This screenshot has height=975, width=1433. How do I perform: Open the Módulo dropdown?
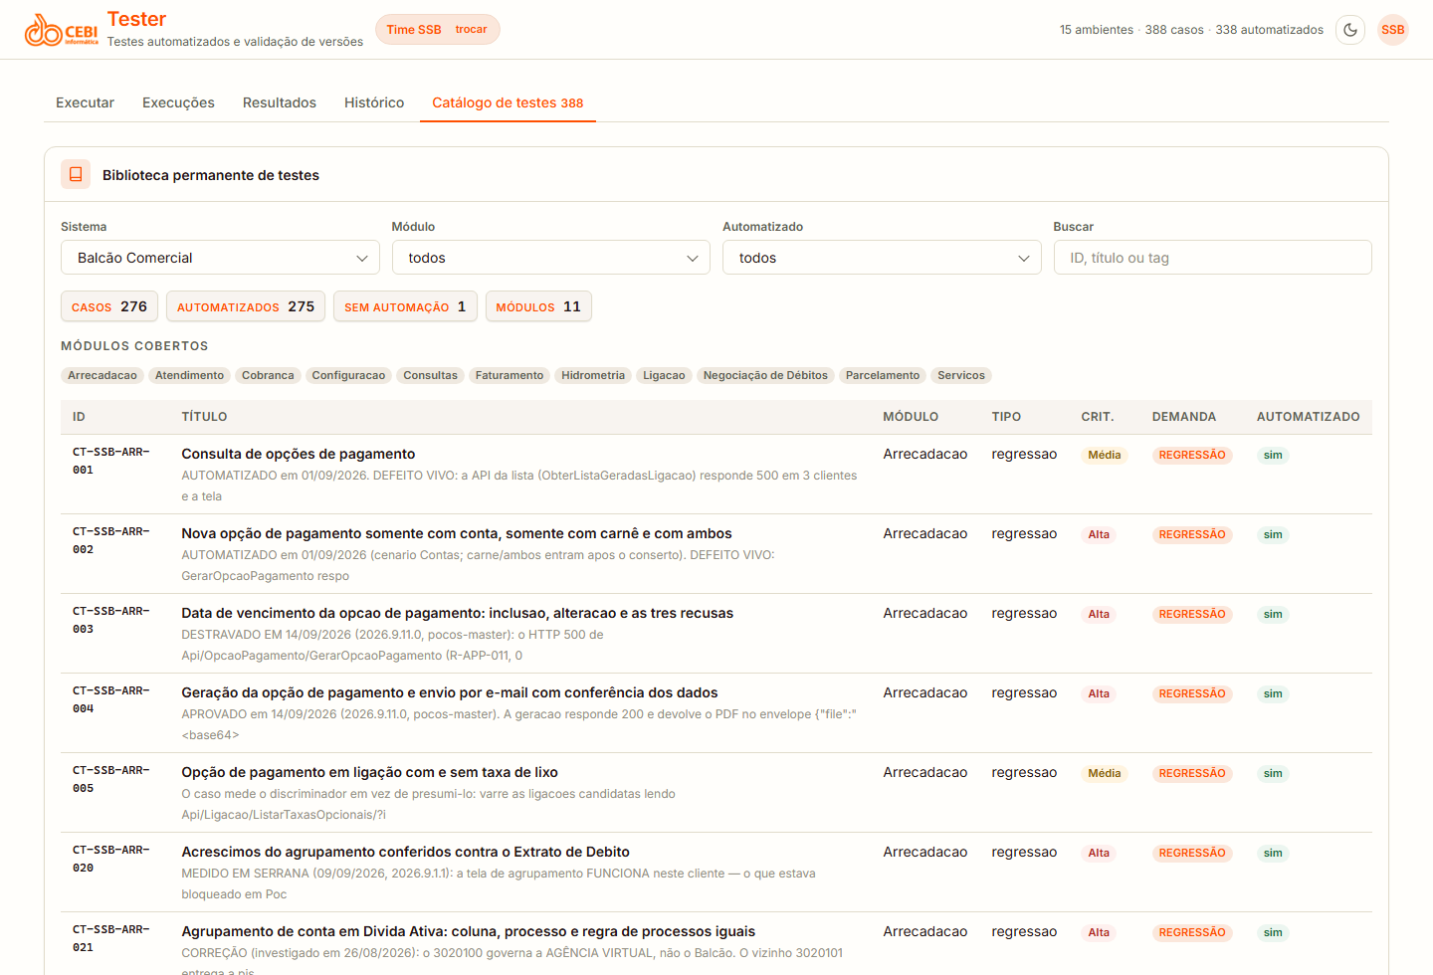[551, 258]
